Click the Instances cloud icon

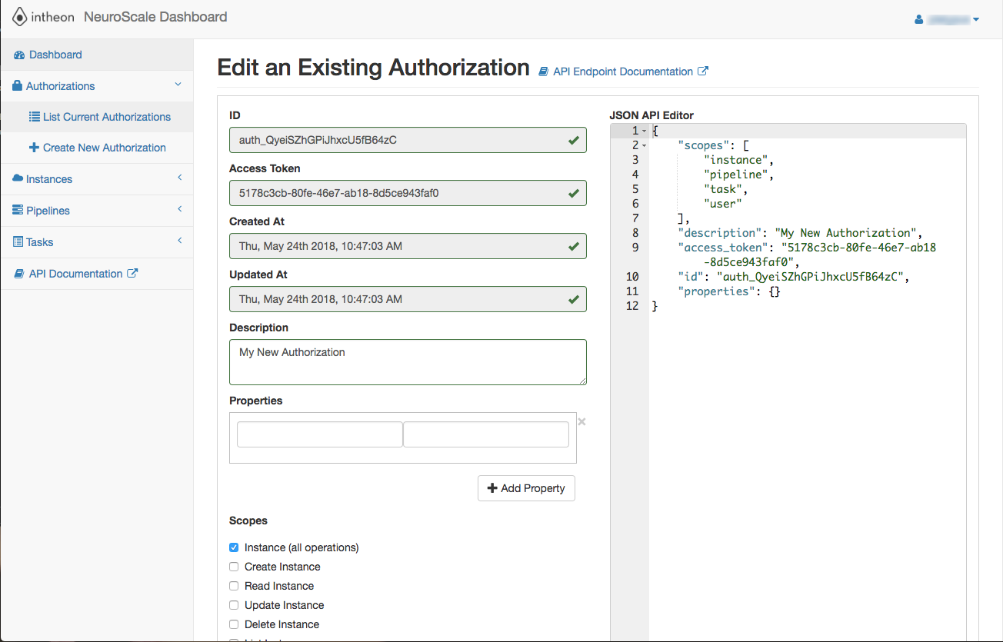point(18,179)
